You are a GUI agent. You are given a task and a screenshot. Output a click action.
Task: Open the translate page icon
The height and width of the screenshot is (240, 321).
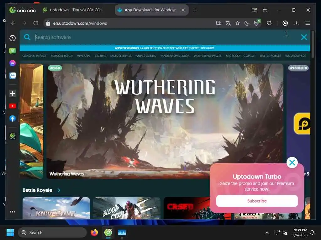(228, 23)
